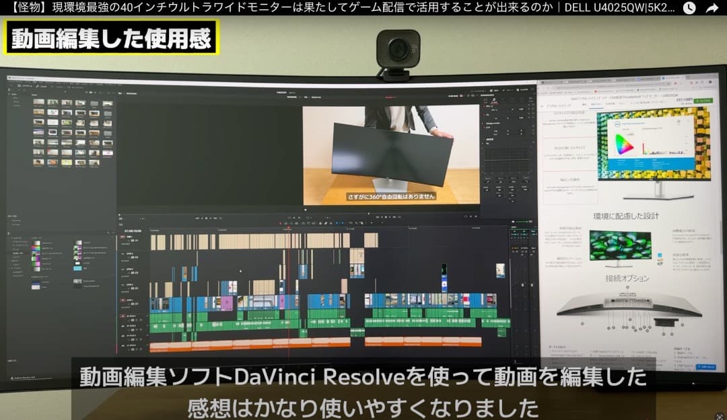Image resolution: width=727 pixels, height=420 pixels.
Task: Click the blue chat icon on Dell page
Action: point(706,368)
